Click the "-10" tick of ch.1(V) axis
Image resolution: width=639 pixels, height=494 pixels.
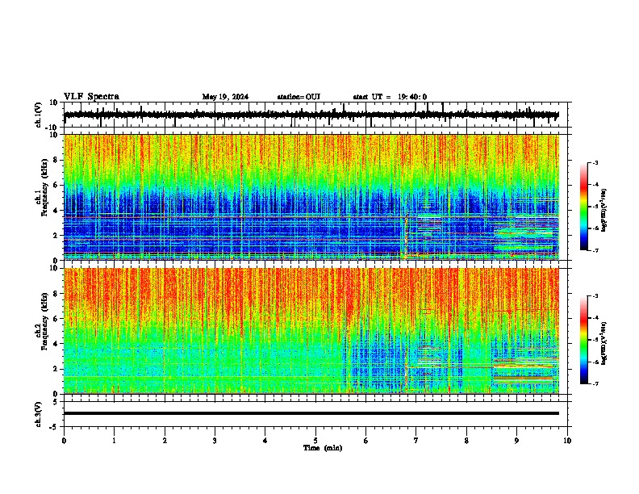pyautogui.click(x=52, y=127)
